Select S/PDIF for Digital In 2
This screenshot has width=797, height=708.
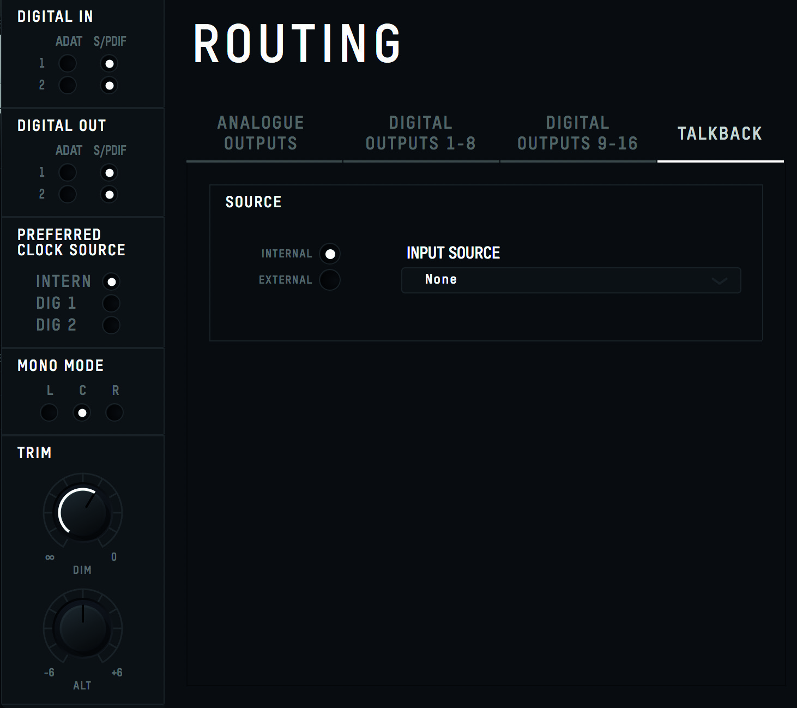109,86
